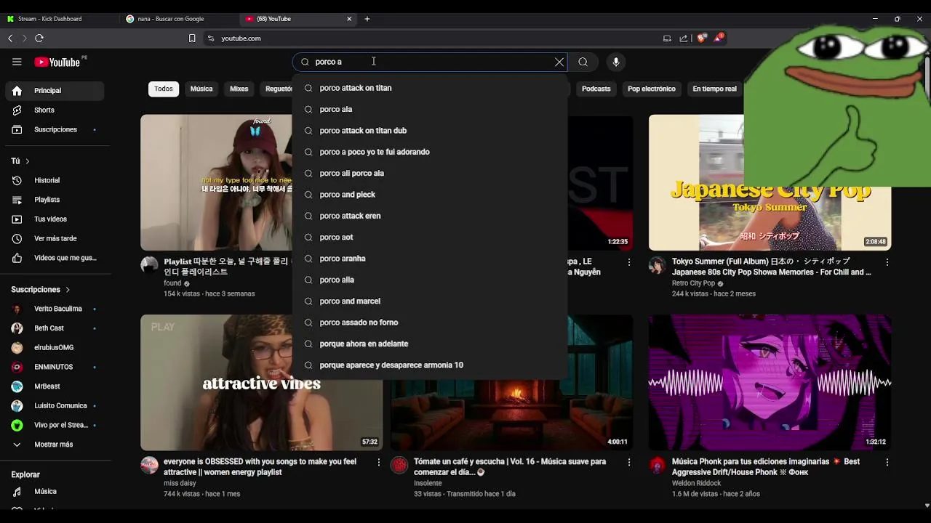931x523 pixels.
Task: Open MrBeast channel
Action: [55, 386]
